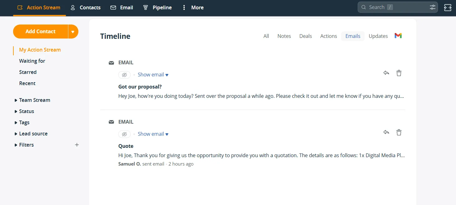Viewport: 456px width, 205px height.
Task: Switch to the Deals timeline tab
Action: [x=305, y=36]
